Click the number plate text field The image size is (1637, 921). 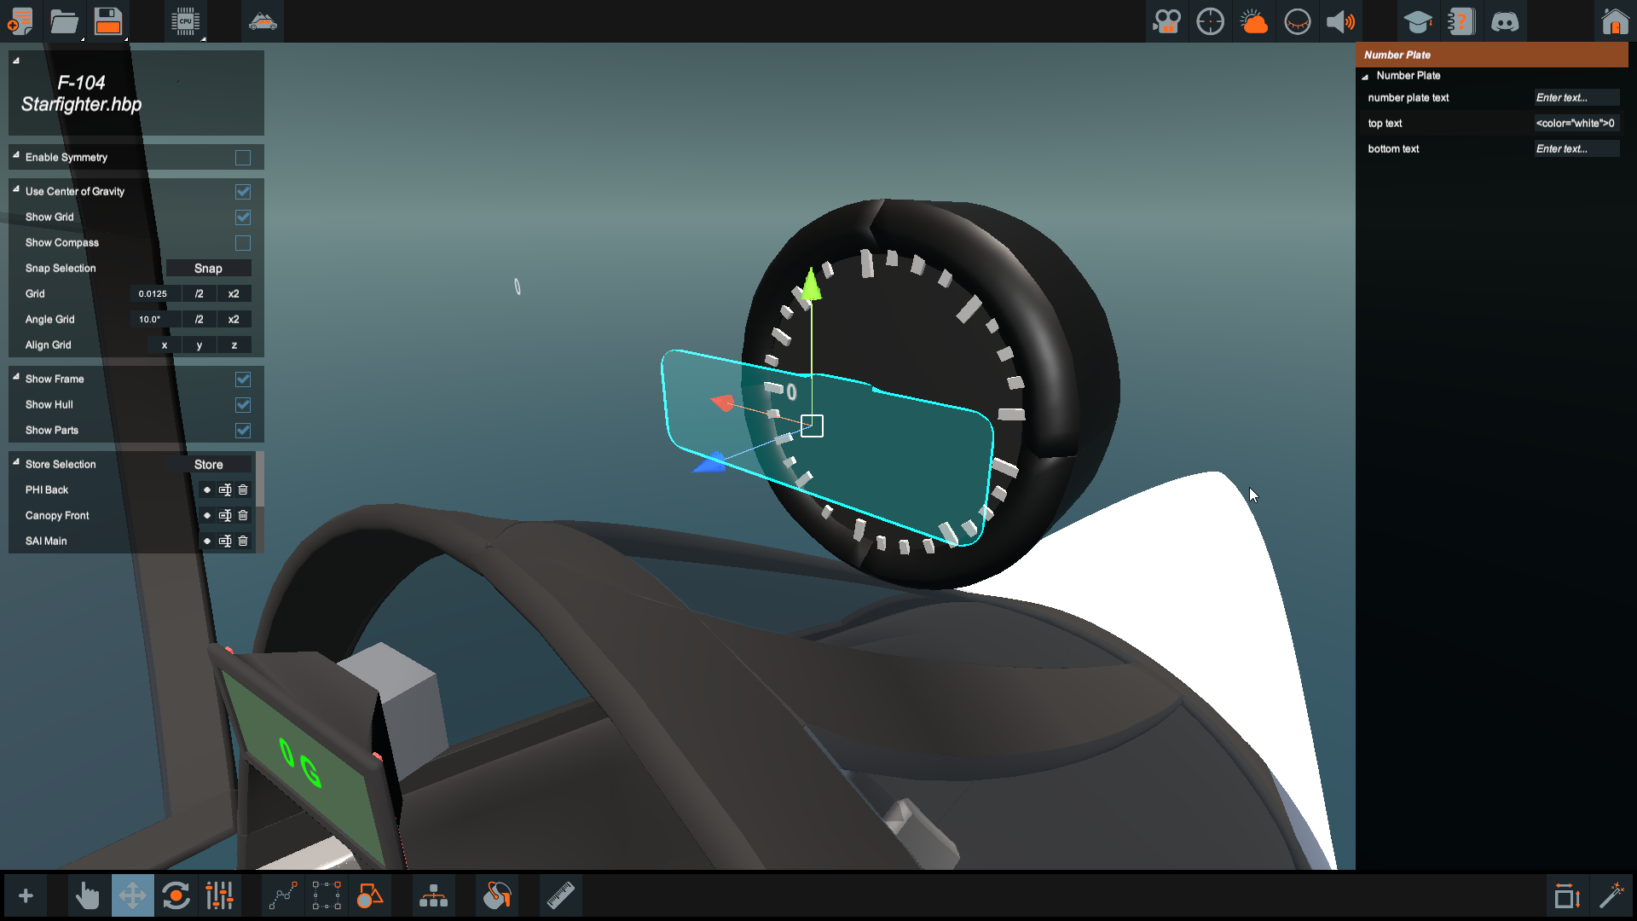point(1576,98)
